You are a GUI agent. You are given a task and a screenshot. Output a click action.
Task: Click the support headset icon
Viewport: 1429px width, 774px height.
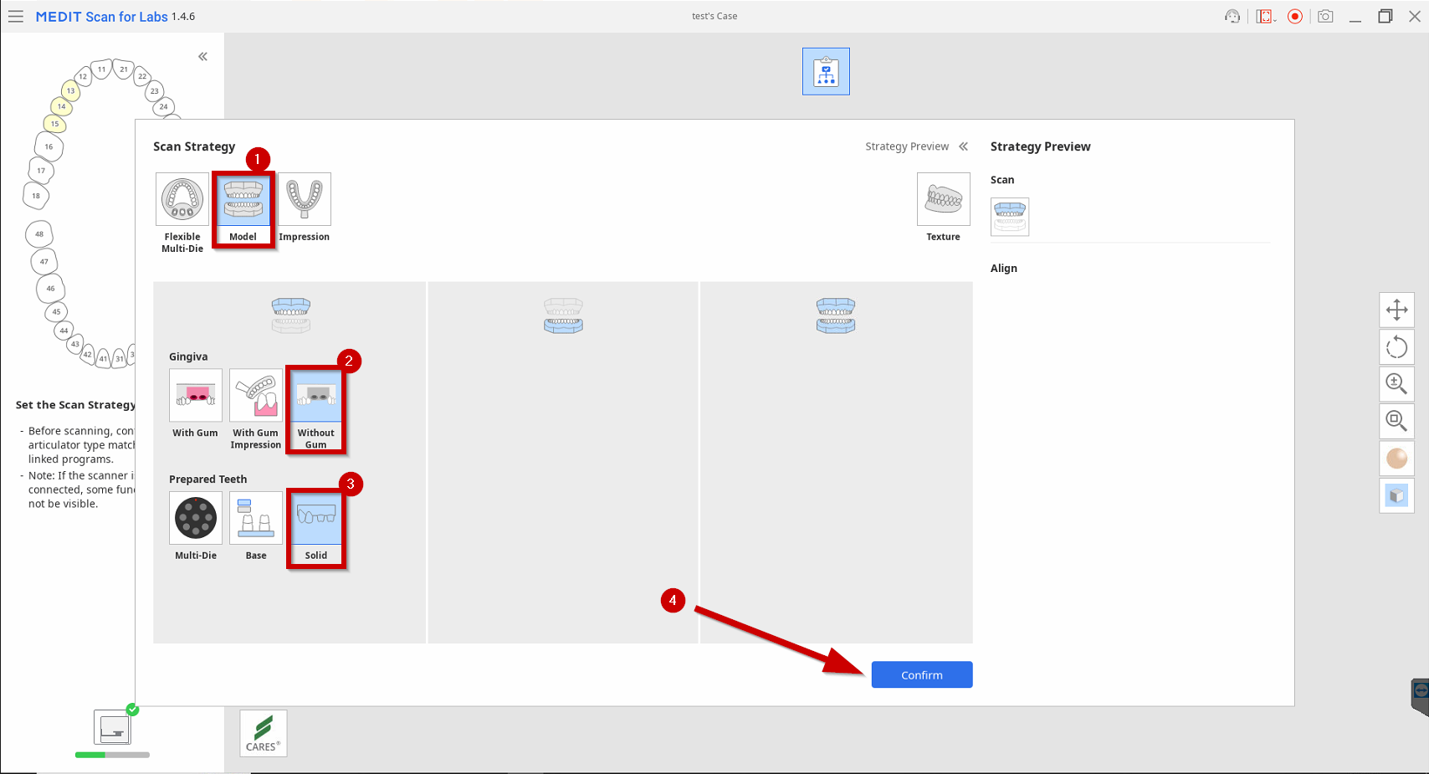[1232, 16]
